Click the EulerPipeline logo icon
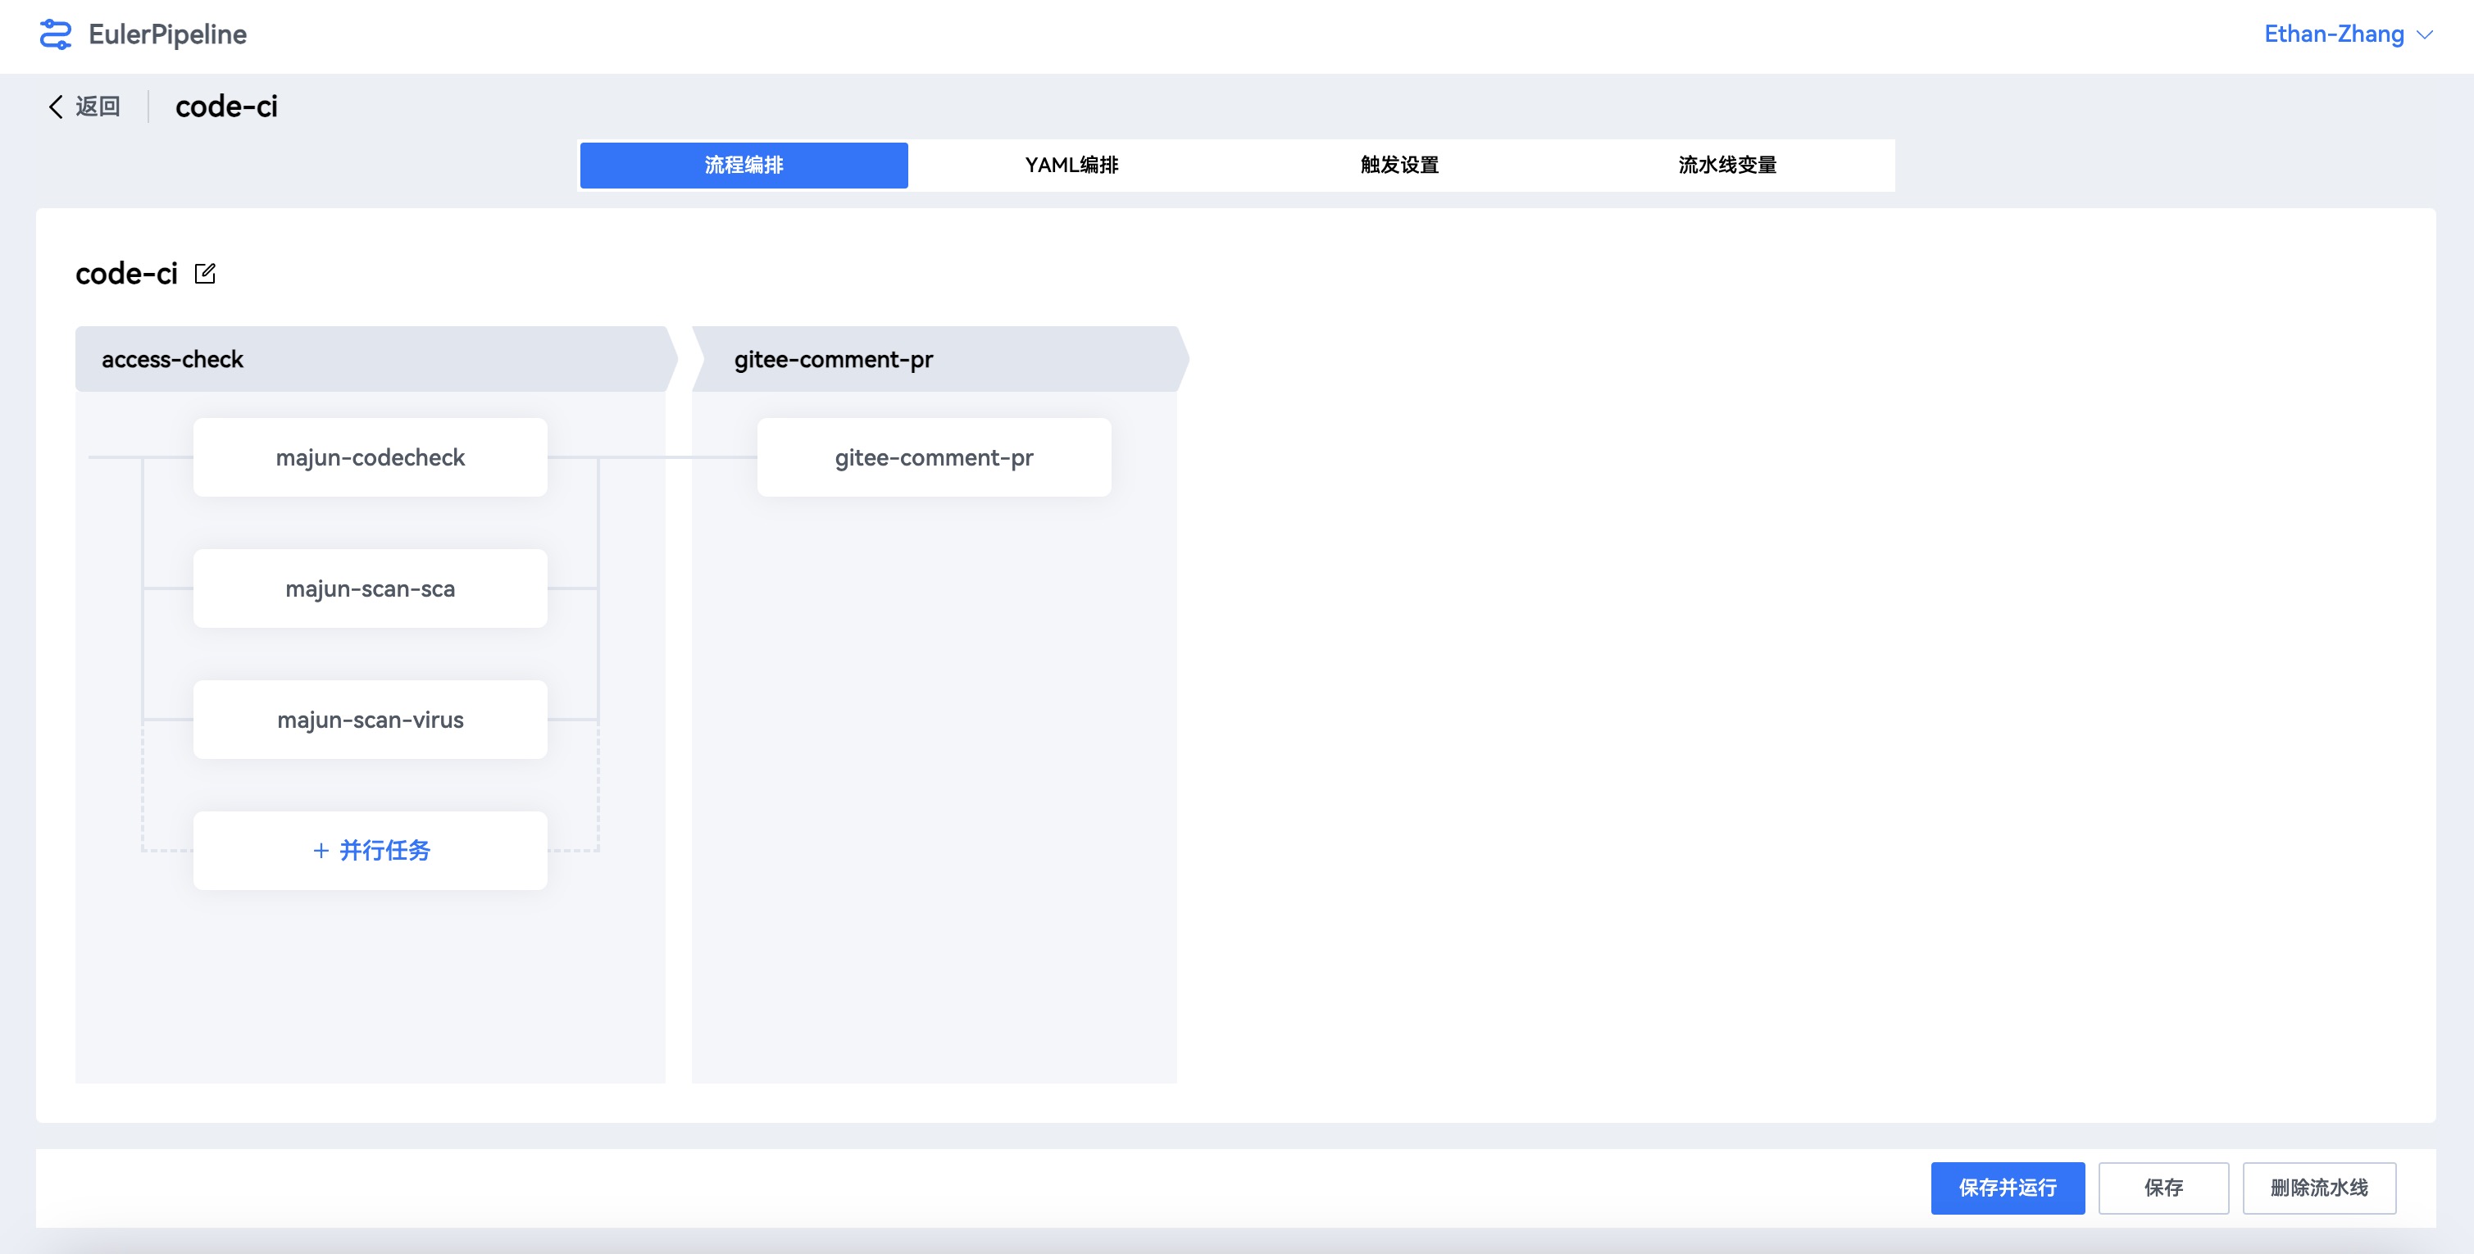 [x=55, y=34]
